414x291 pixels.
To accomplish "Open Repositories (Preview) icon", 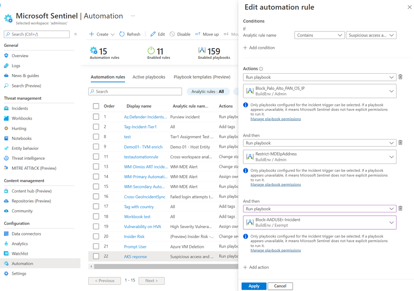I will (6, 201).
